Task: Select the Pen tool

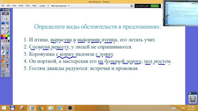Action: pos(3,52)
